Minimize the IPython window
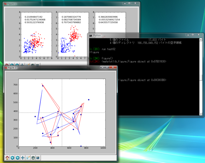Image resolution: width=205 pixels, height=163 pixels. click(x=188, y=35)
